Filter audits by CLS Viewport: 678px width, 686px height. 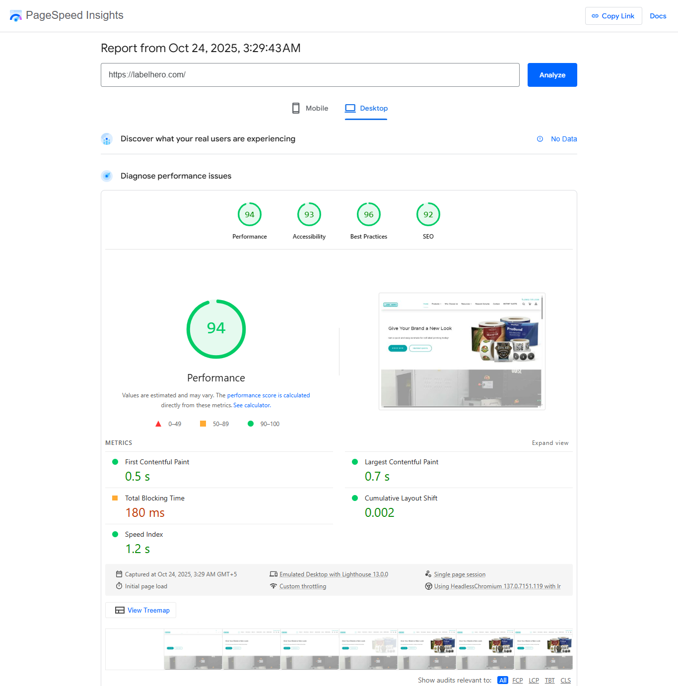(x=565, y=680)
